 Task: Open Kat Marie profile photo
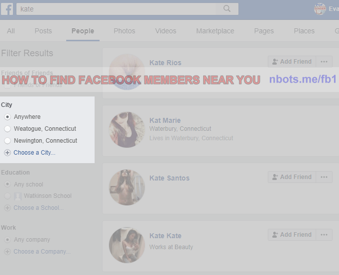click(127, 130)
